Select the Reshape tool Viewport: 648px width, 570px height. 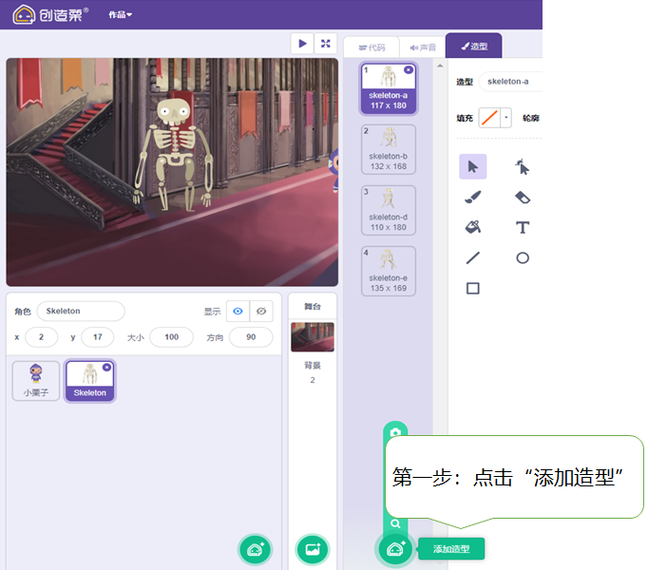click(523, 166)
